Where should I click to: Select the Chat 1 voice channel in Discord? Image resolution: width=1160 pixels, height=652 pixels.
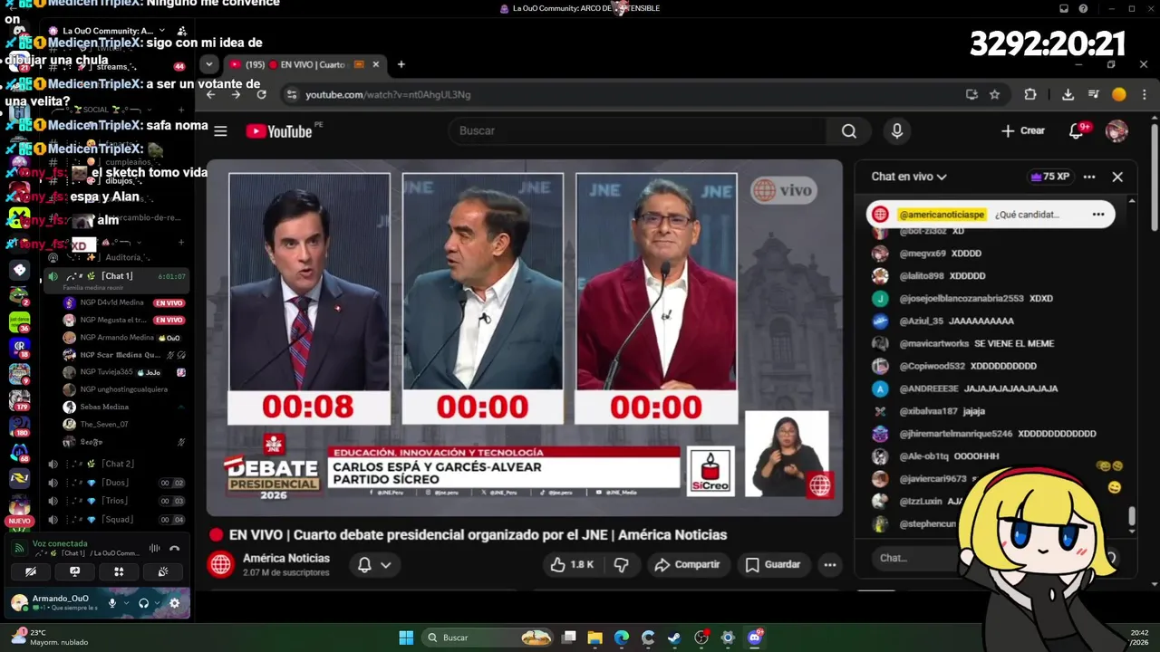(116, 276)
